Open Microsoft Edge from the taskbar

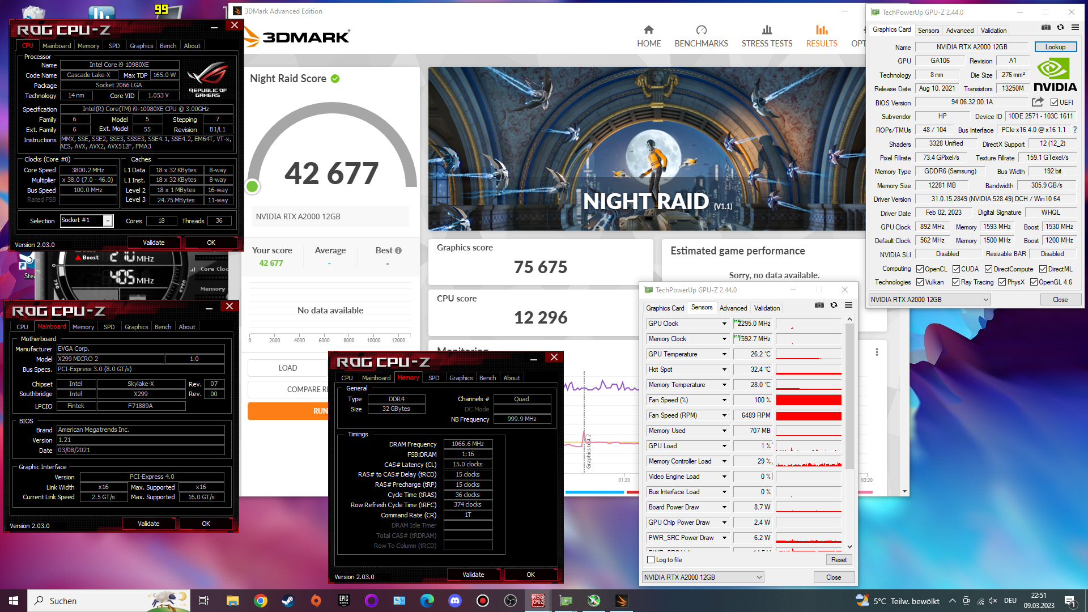pyautogui.click(x=427, y=601)
